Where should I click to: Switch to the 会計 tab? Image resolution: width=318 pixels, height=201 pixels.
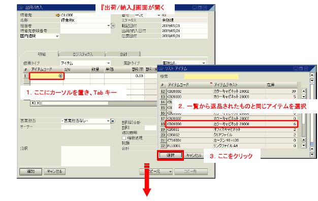(x=123, y=54)
